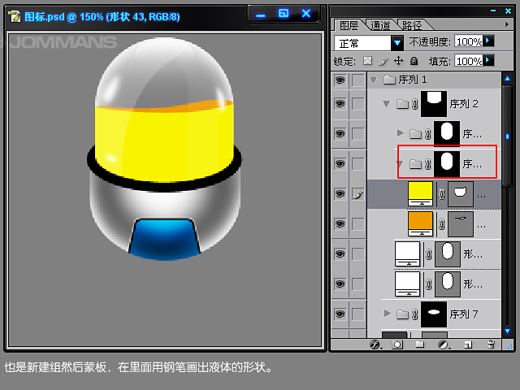The image size is (520, 390).
Task: Hide the 序列 7 group eye icon
Action: [340, 313]
